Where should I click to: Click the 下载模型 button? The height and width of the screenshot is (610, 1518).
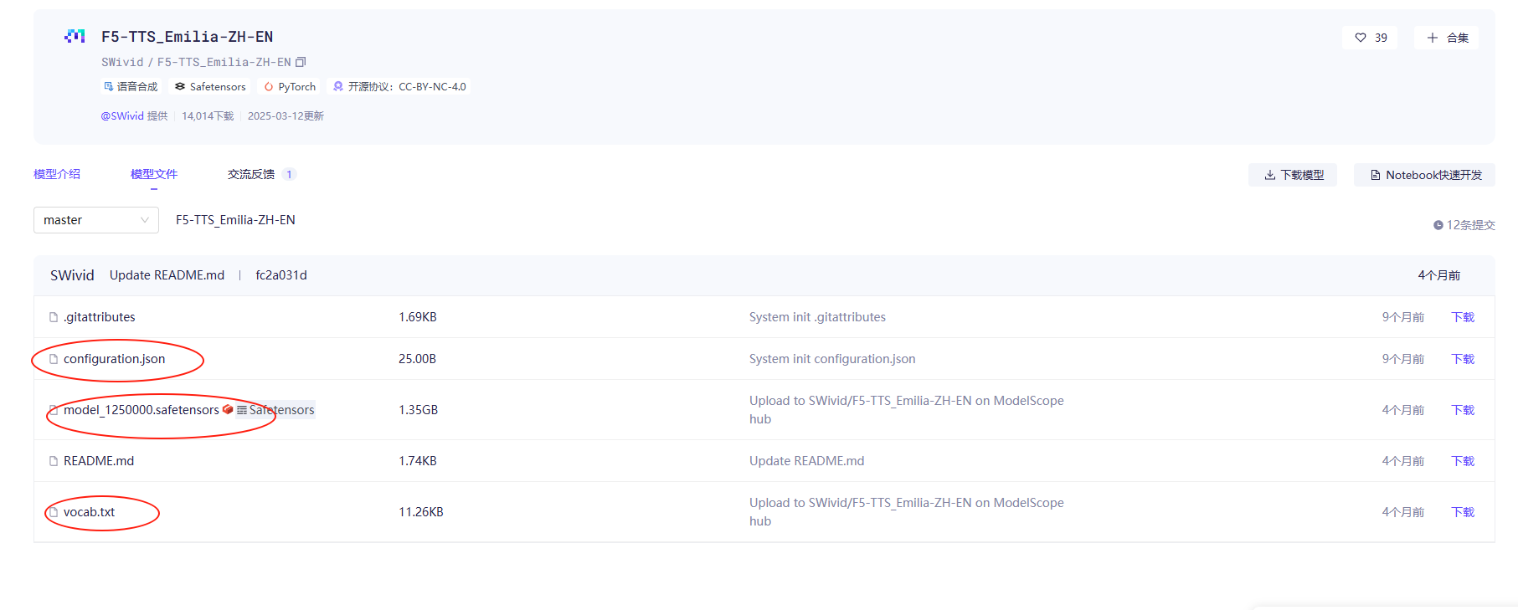pyautogui.click(x=1293, y=175)
